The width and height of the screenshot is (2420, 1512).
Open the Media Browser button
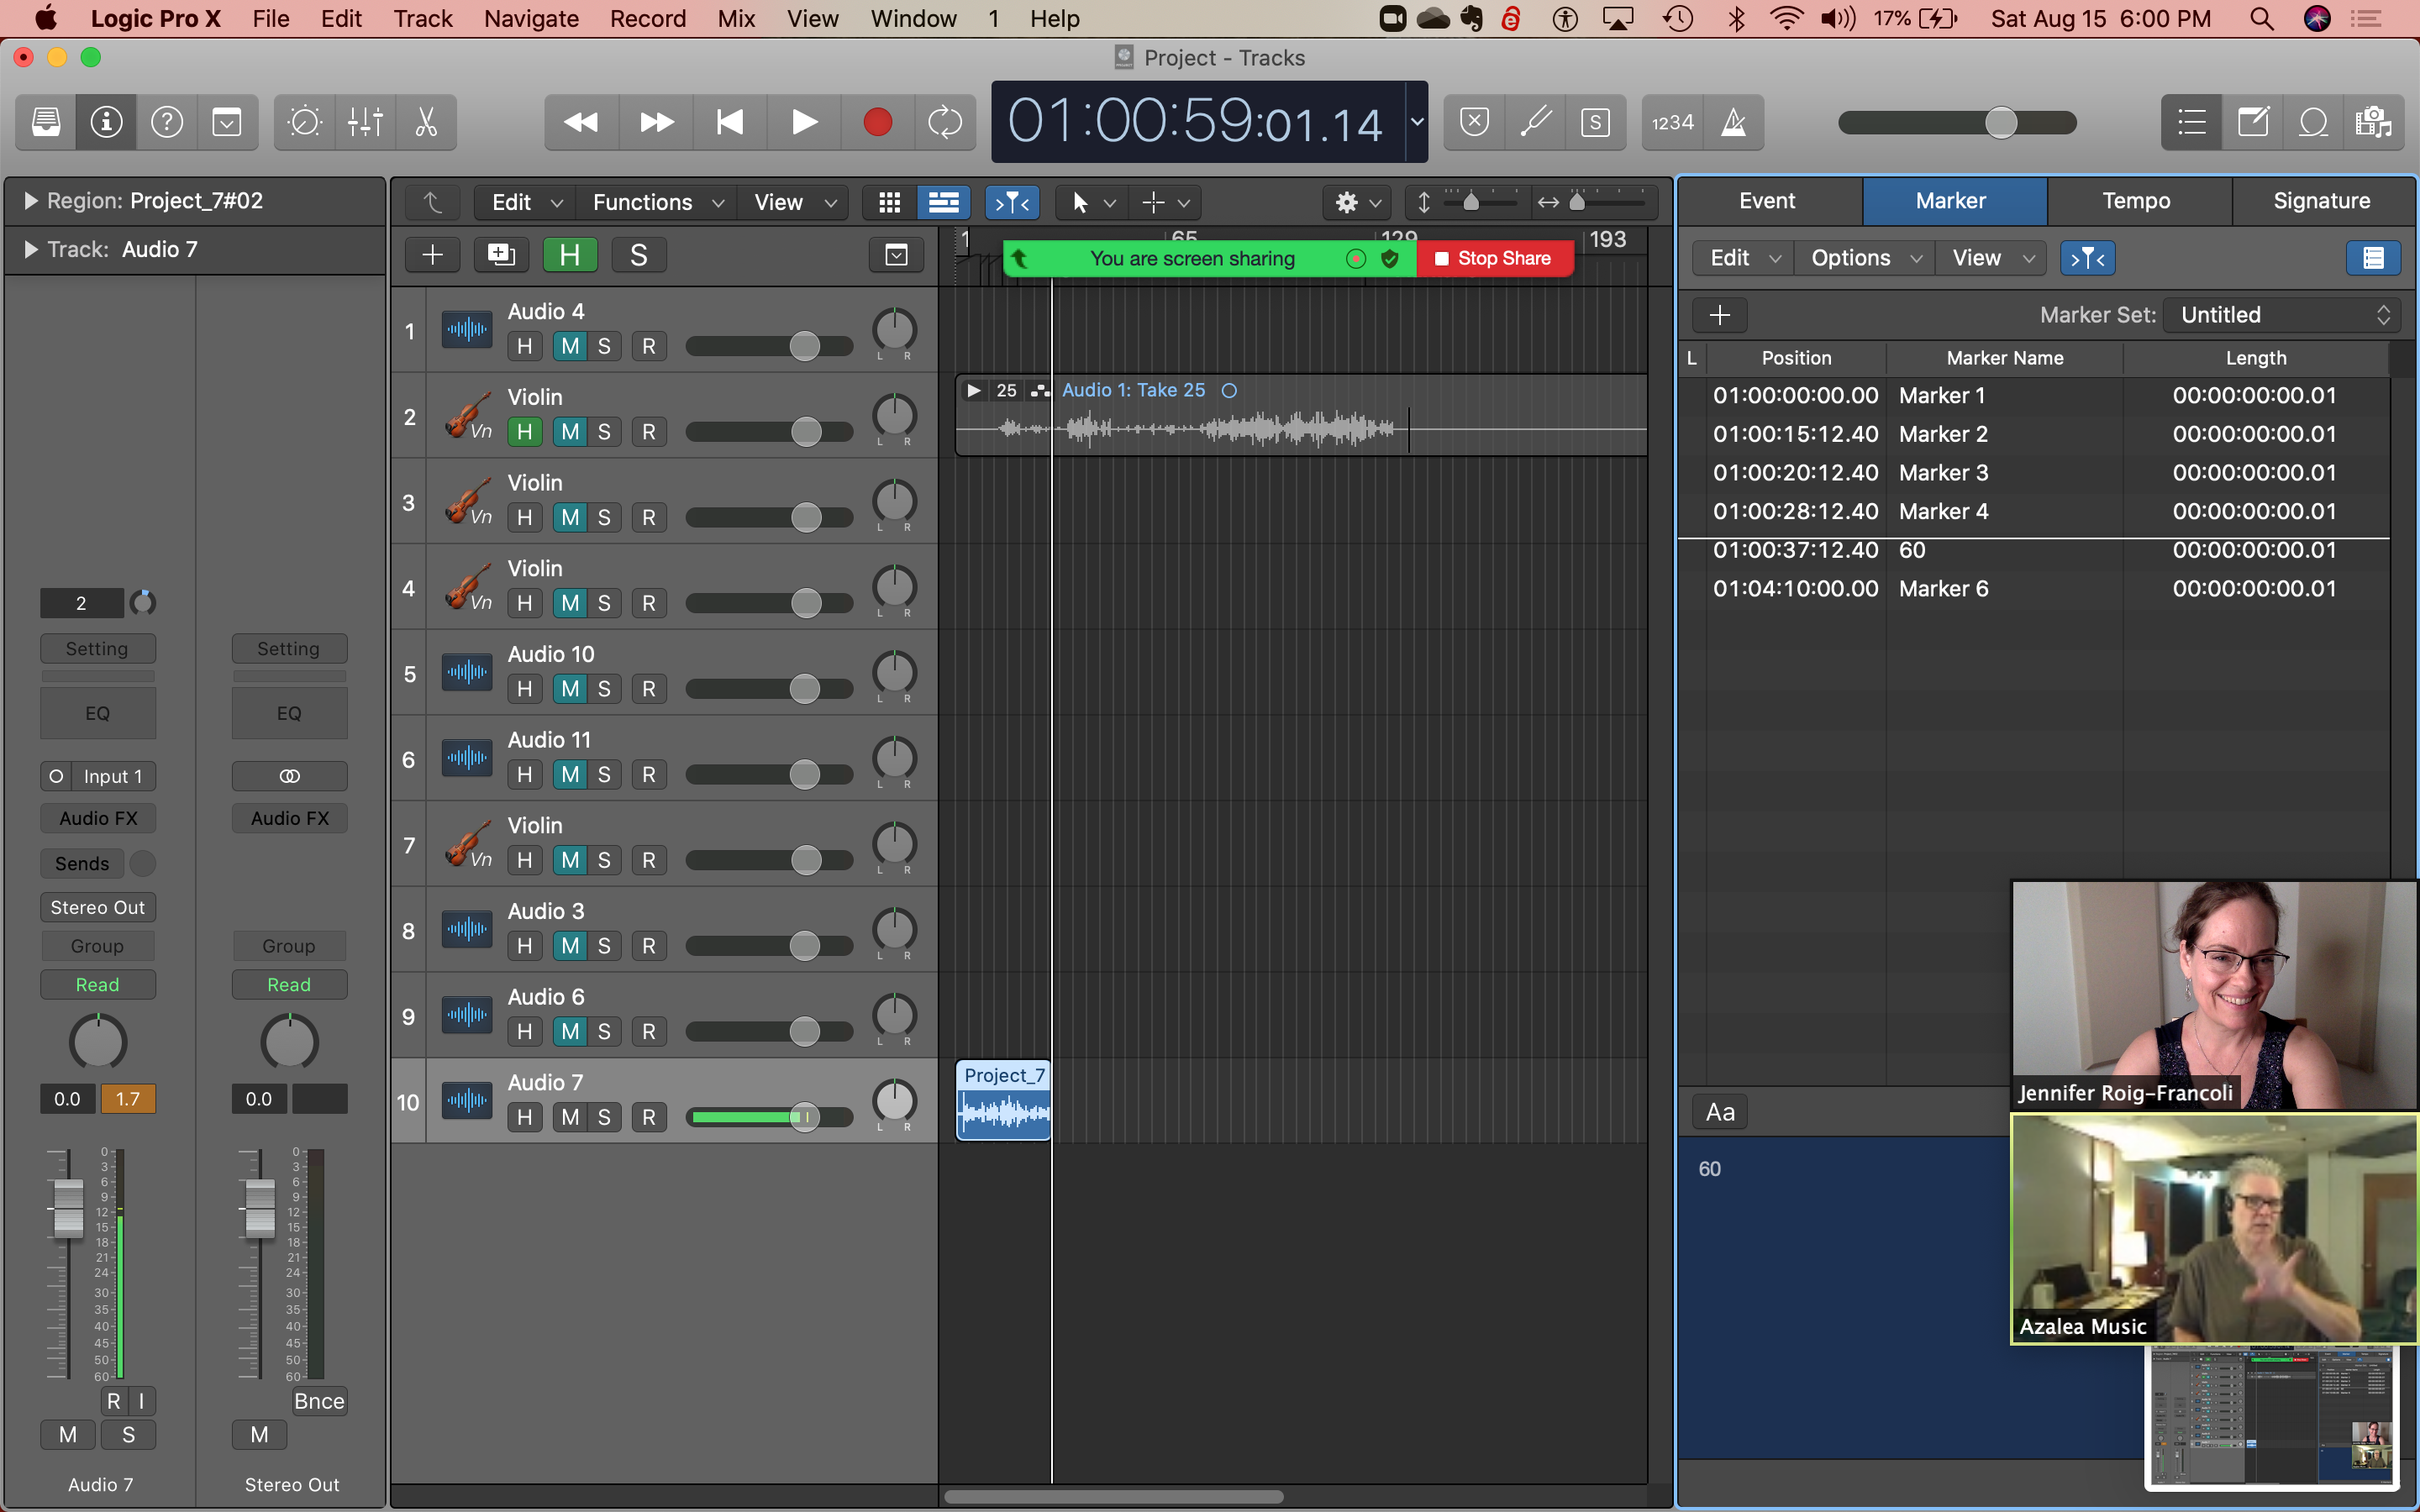tap(2373, 122)
